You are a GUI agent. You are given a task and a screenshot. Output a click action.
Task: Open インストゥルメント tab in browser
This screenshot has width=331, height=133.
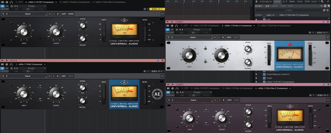(x=266, y=2)
